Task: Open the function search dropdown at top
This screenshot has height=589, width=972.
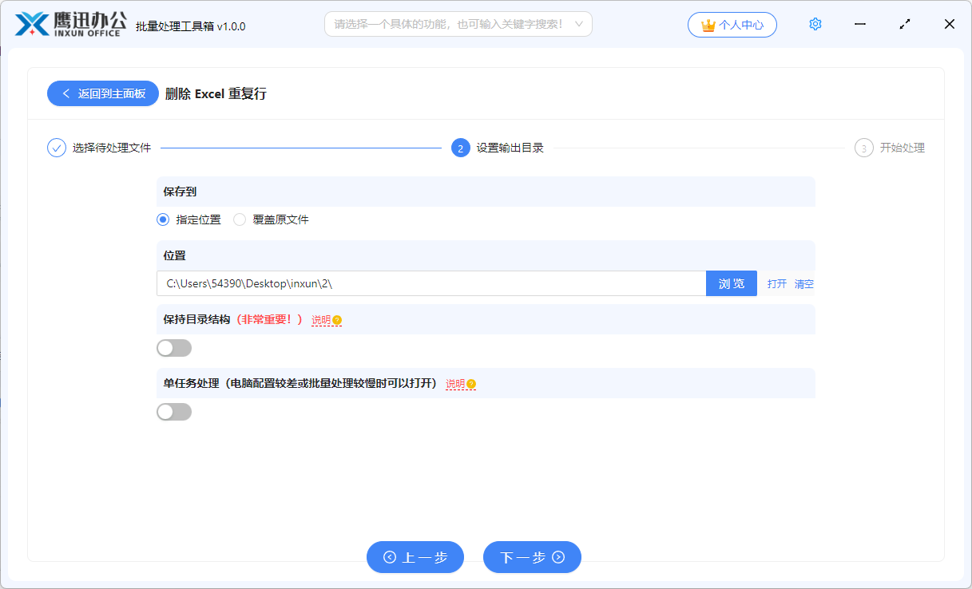Action: click(458, 24)
